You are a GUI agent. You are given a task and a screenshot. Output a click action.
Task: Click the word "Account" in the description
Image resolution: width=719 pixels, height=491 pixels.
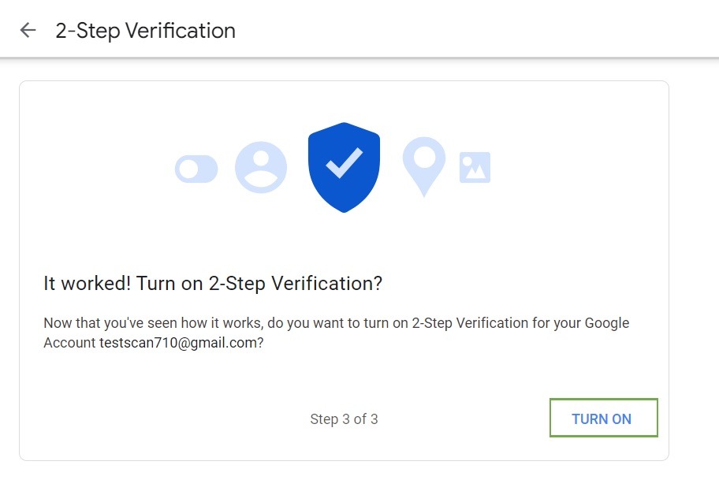69,344
